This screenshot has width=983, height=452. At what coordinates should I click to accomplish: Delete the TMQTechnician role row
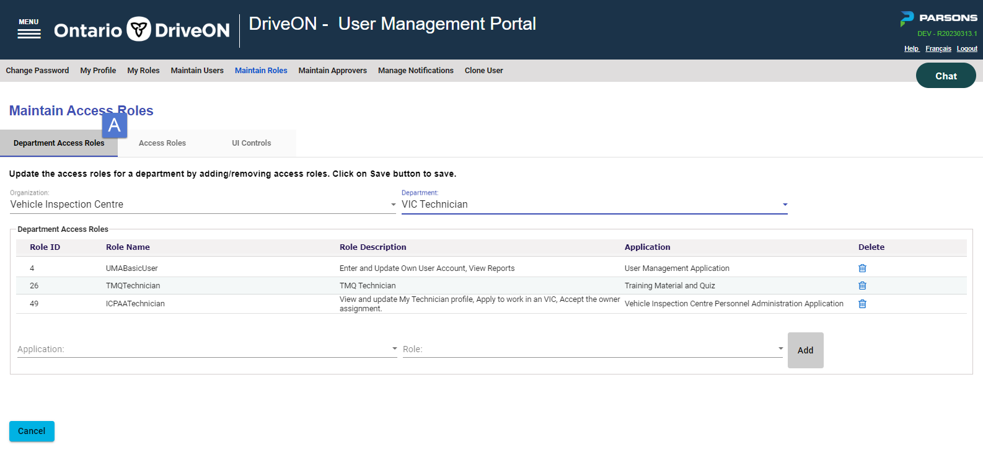click(x=862, y=285)
